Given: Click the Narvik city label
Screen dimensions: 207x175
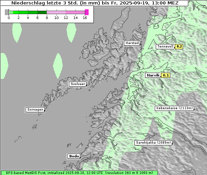Looking at the screenshot, I should pyautogui.click(x=153, y=75).
